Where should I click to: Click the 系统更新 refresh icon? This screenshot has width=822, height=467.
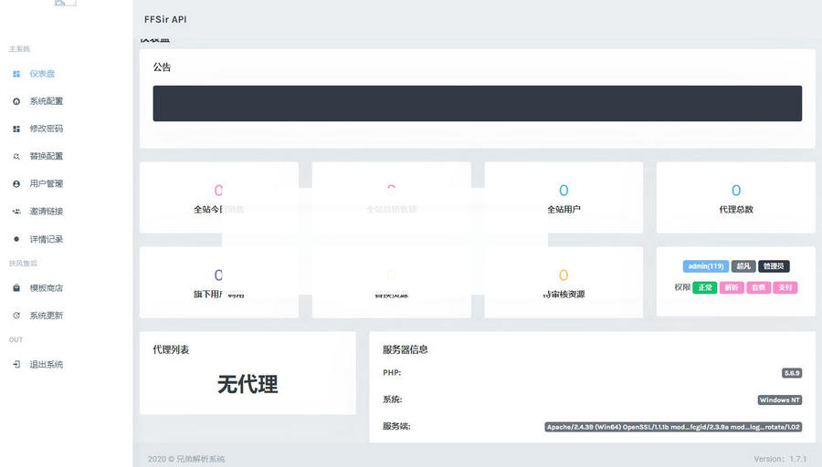pyautogui.click(x=16, y=316)
